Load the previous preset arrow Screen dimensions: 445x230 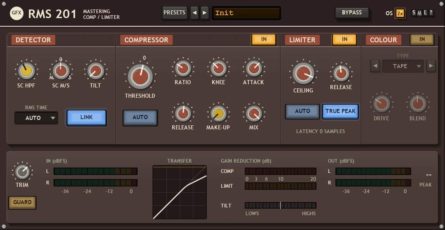(194, 13)
